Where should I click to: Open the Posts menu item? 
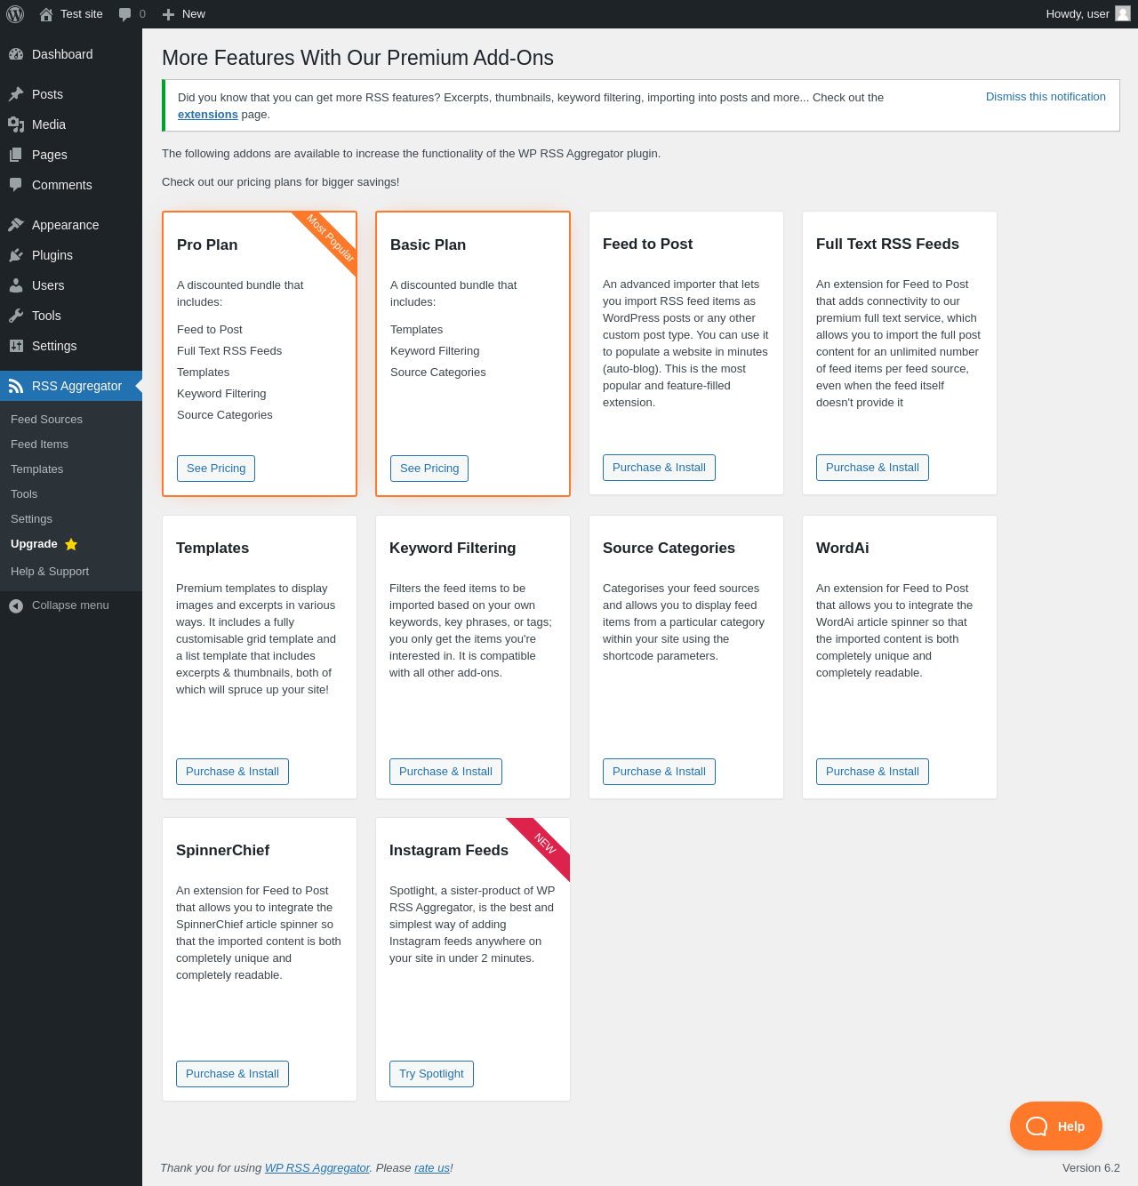click(71, 94)
